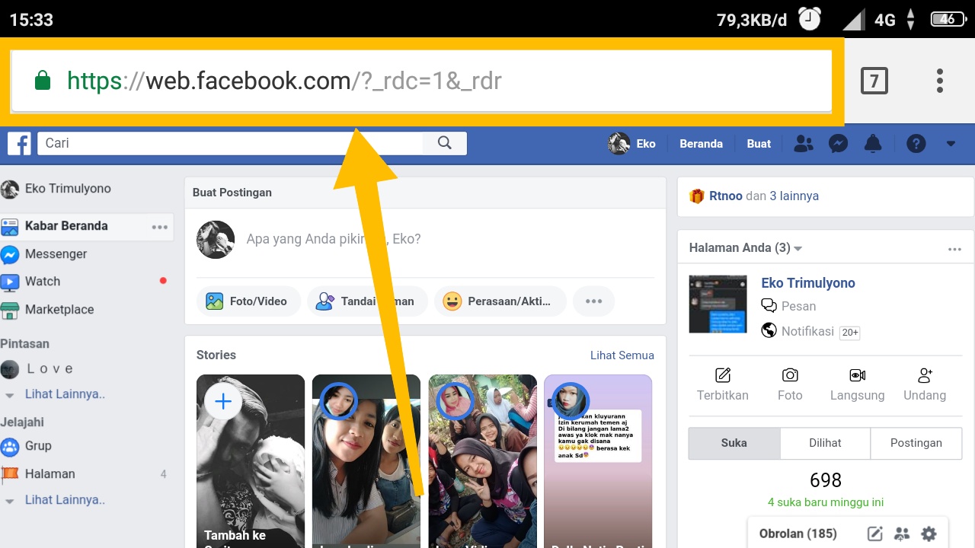This screenshot has width=975, height=548.
Task: Click the Foto/Video button
Action: [x=248, y=301]
